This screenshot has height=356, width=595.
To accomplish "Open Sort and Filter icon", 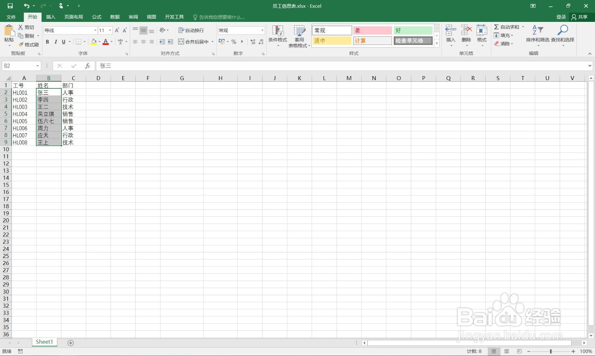I will pyautogui.click(x=538, y=30).
